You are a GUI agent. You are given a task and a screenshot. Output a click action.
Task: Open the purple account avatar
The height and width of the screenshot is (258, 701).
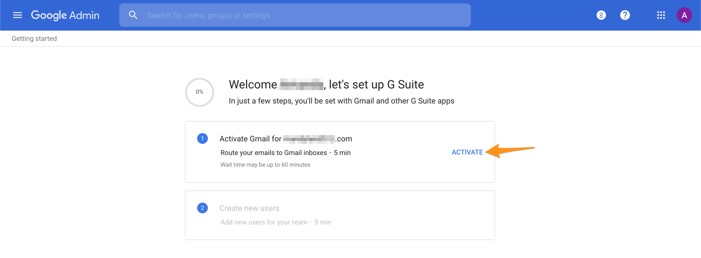(684, 15)
